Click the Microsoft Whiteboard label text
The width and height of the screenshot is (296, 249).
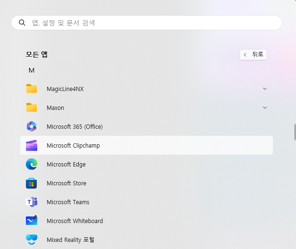point(75,221)
